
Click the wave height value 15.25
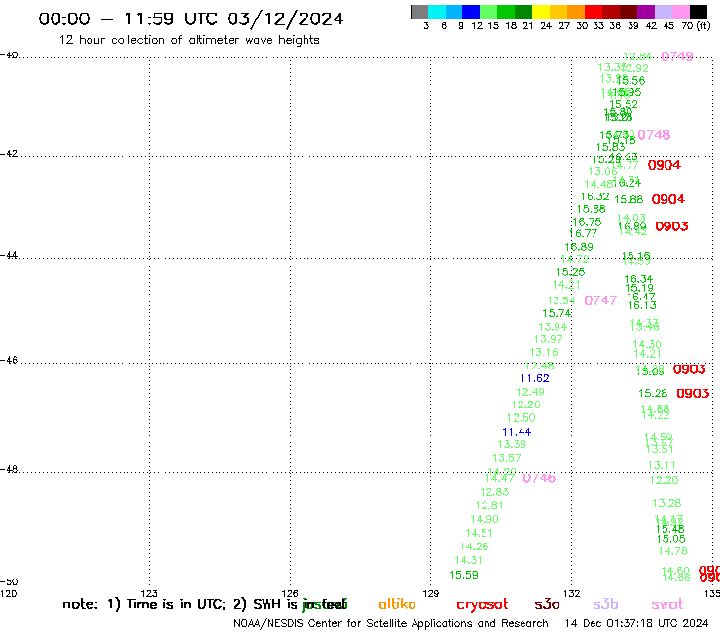pyautogui.click(x=570, y=272)
